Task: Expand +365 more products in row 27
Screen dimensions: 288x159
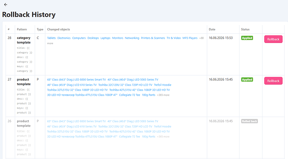Action: point(163,95)
